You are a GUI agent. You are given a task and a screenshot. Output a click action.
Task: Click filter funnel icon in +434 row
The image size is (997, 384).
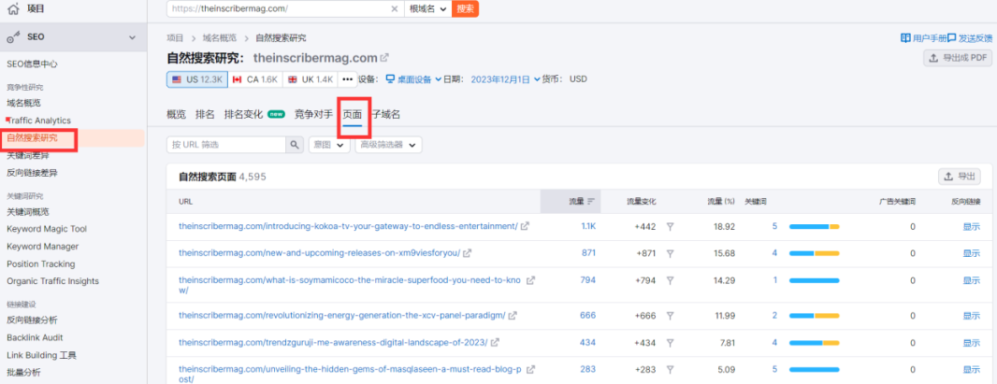(670, 343)
